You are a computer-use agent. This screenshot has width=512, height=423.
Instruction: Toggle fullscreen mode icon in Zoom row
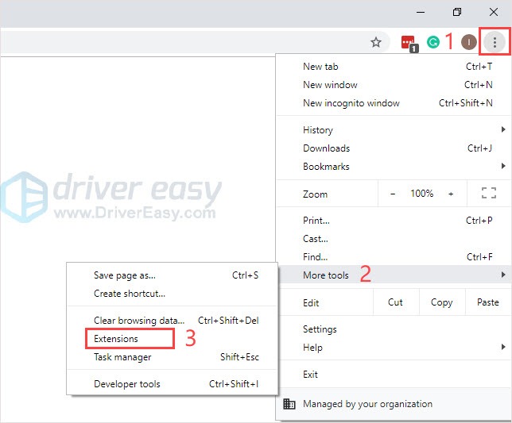(488, 194)
